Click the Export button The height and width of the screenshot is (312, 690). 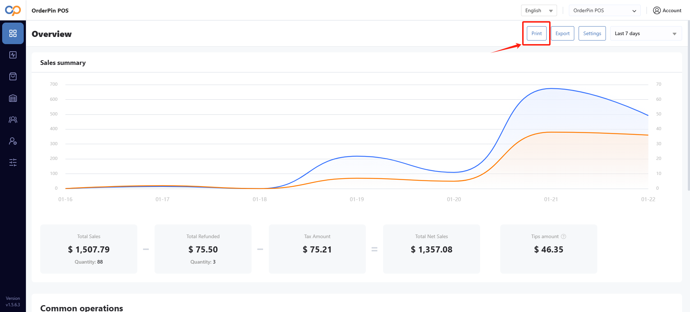tap(562, 33)
